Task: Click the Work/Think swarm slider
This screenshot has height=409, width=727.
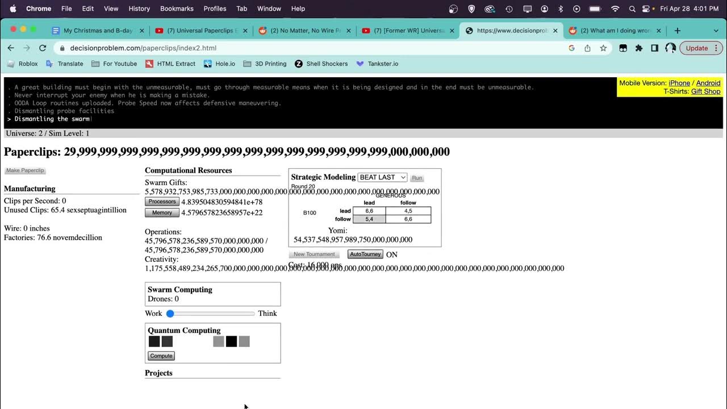Action: pos(211,314)
